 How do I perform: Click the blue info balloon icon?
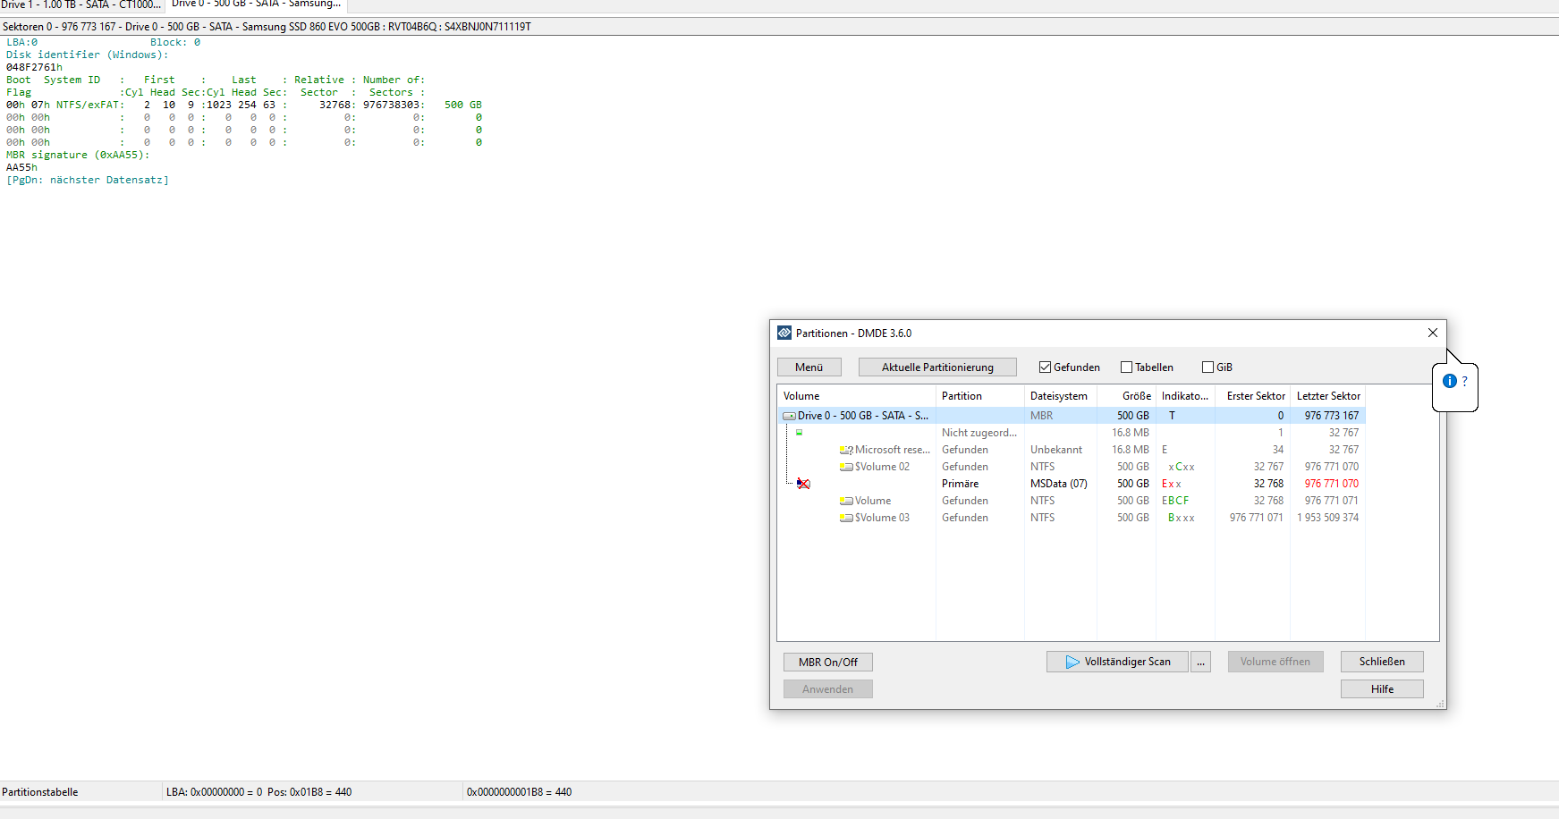pos(1449,381)
